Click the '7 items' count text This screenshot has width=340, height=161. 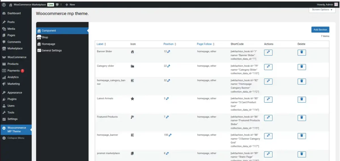pyautogui.click(x=325, y=36)
